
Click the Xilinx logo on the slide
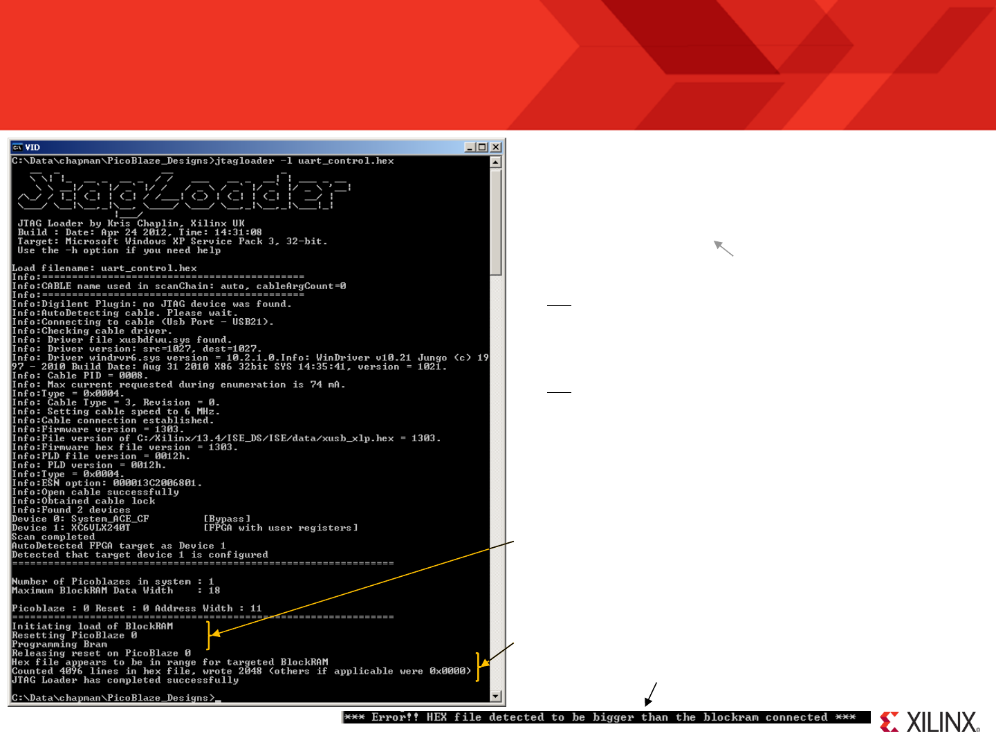[x=930, y=722]
